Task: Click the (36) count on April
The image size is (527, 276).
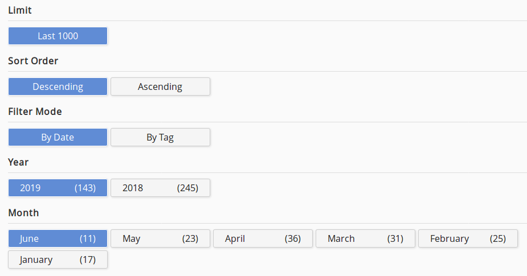Action: [293, 238]
